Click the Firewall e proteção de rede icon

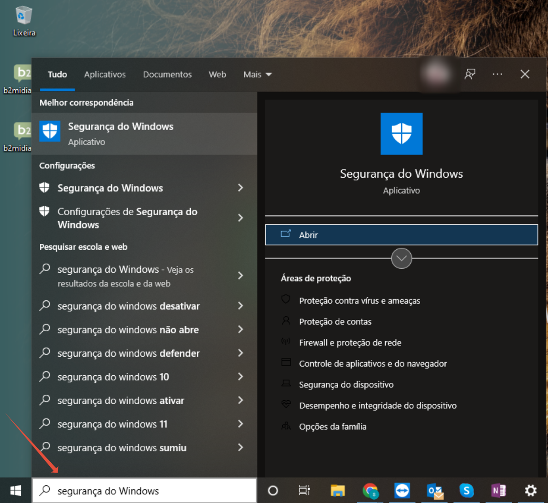(x=286, y=342)
